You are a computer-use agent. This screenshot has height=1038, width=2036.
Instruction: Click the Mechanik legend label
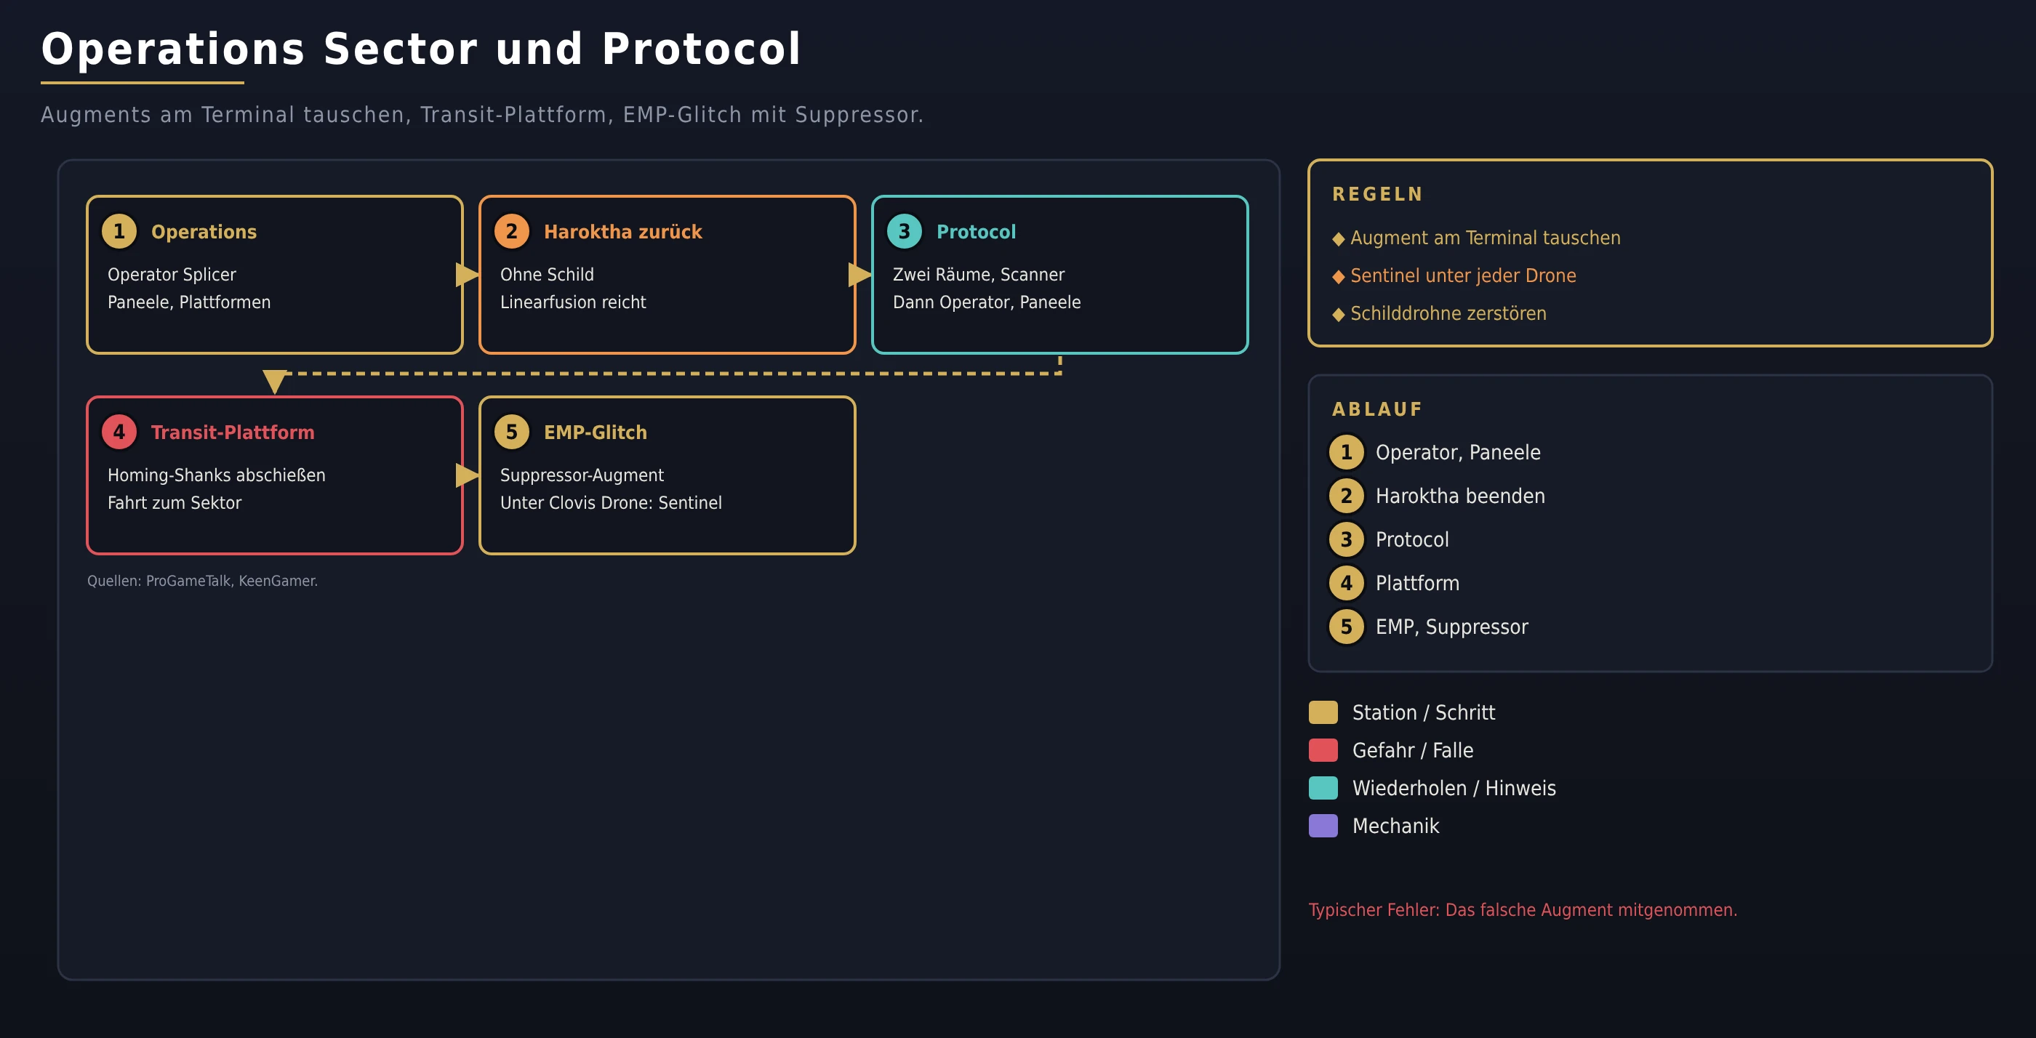1396,826
